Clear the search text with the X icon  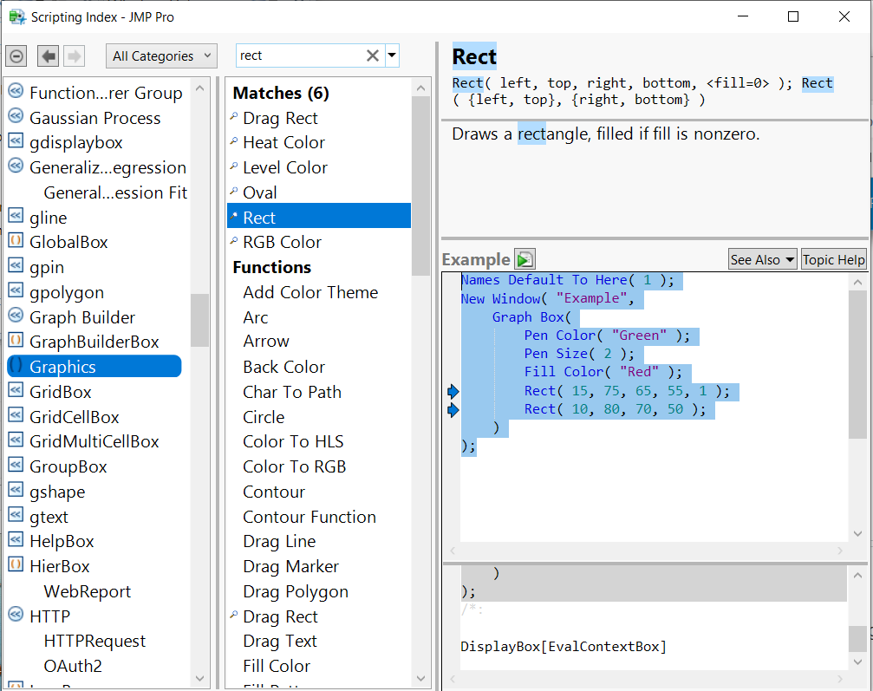point(373,55)
